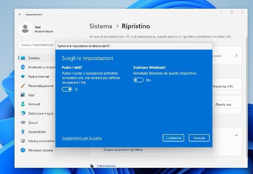The height and width of the screenshot is (174, 253).
Task: Toggle the Pulire i dati switch
Action: [67, 89]
